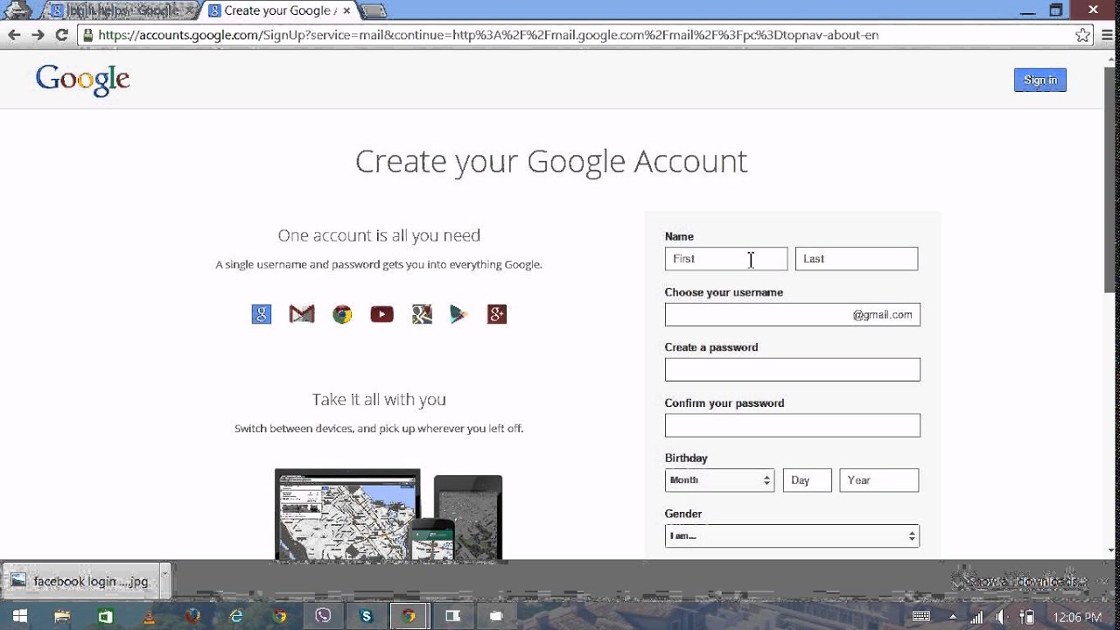The width and height of the screenshot is (1120, 630).
Task: Launch VLC from the taskbar
Action: [149, 616]
